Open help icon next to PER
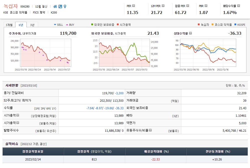Image resolution: width=250 pixels, height=168 pixels. click(134, 5)
